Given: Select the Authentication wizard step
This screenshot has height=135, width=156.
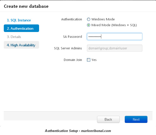Looking at the screenshot, I should (21, 28).
